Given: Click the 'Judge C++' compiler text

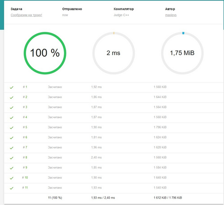Looking at the screenshot, I should point(121,15).
